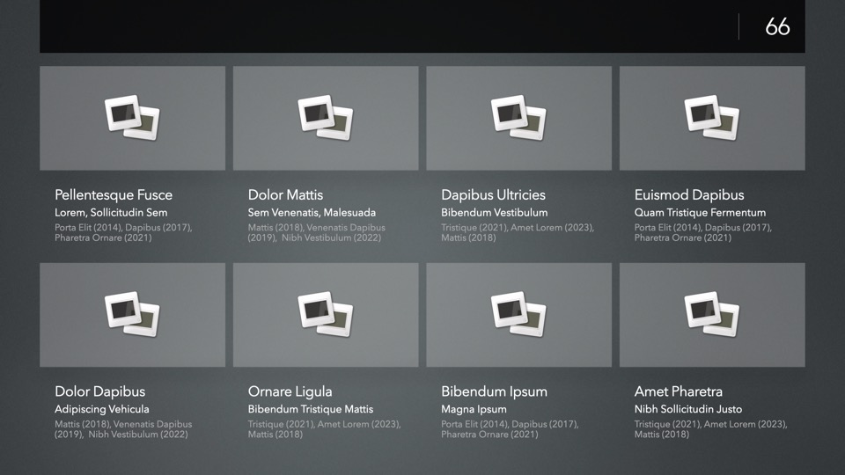The height and width of the screenshot is (475, 845).
Task: Select the "Quam Tristique Fermentum" subtitle
Action: point(700,213)
